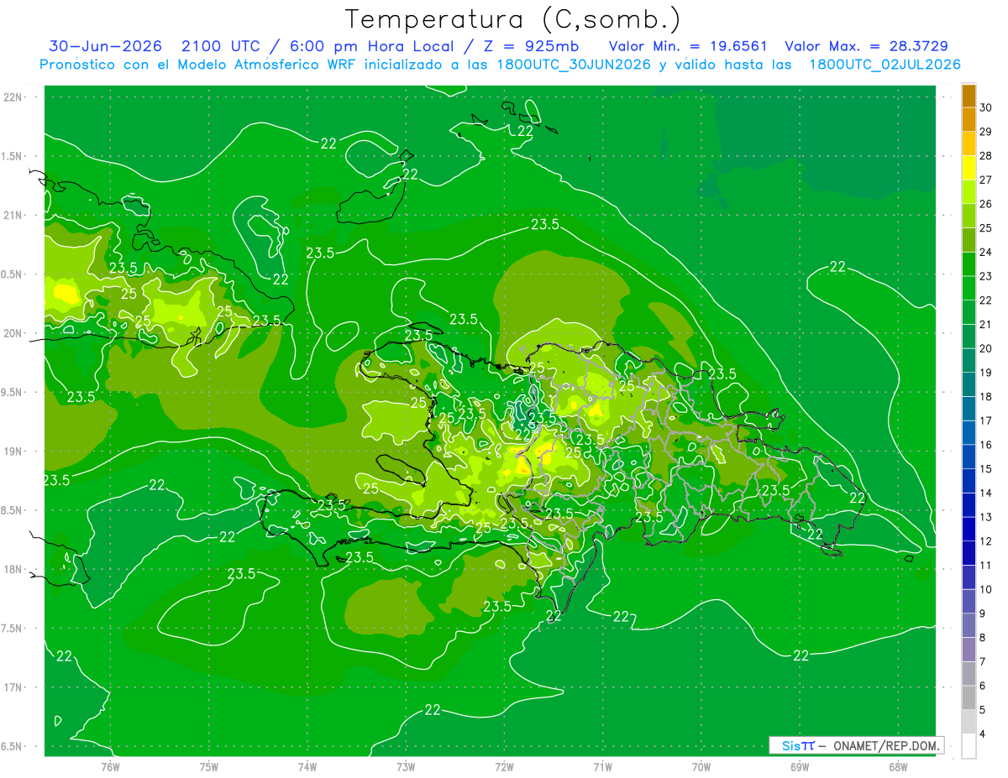Click the colorbar label '17'
The width and height of the screenshot is (1008, 778).
(986, 421)
